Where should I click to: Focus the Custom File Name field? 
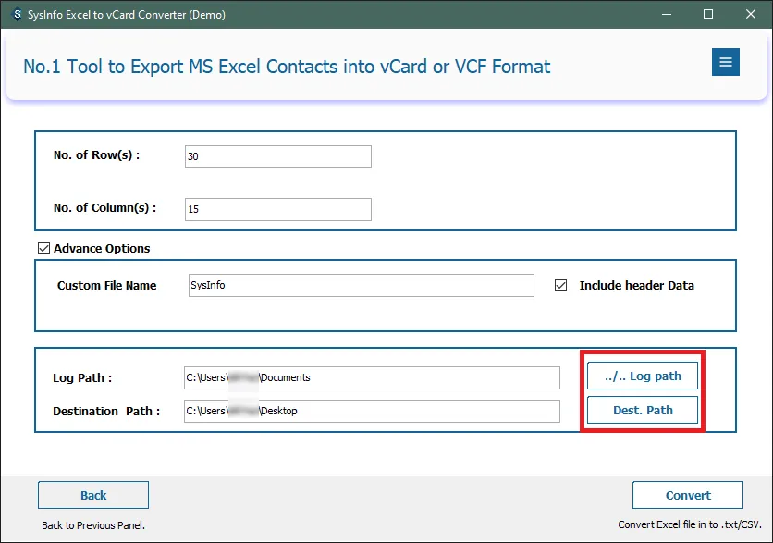tap(360, 286)
